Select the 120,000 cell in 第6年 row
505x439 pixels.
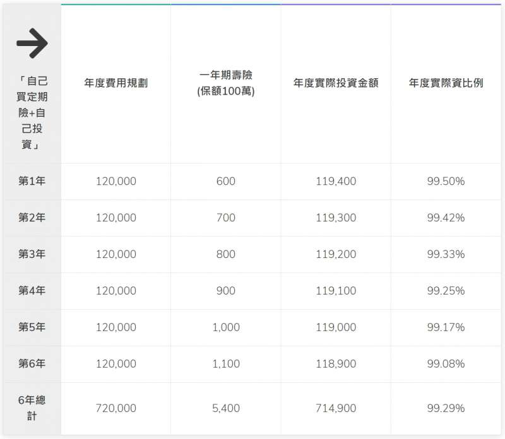click(116, 364)
